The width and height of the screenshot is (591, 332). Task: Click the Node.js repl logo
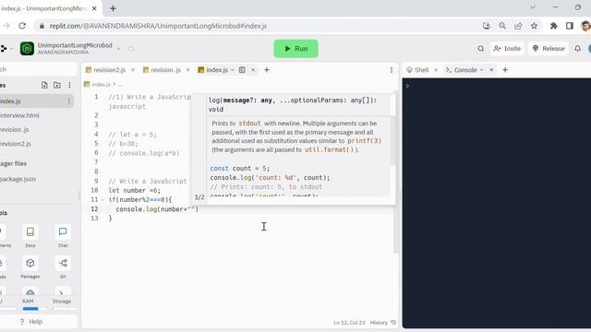point(27,49)
